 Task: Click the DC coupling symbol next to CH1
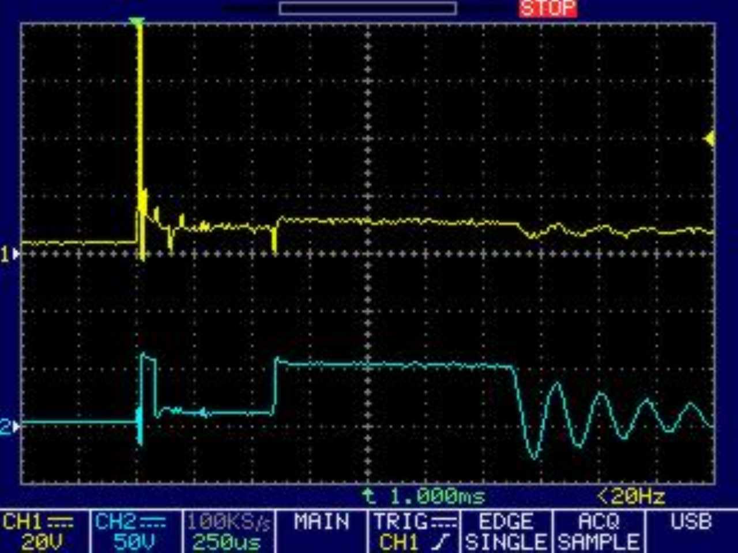pyautogui.click(x=60, y=522)
